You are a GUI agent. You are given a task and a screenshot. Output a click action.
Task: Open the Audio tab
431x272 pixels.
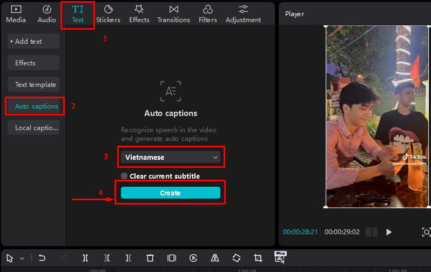[x=47, y=14]
